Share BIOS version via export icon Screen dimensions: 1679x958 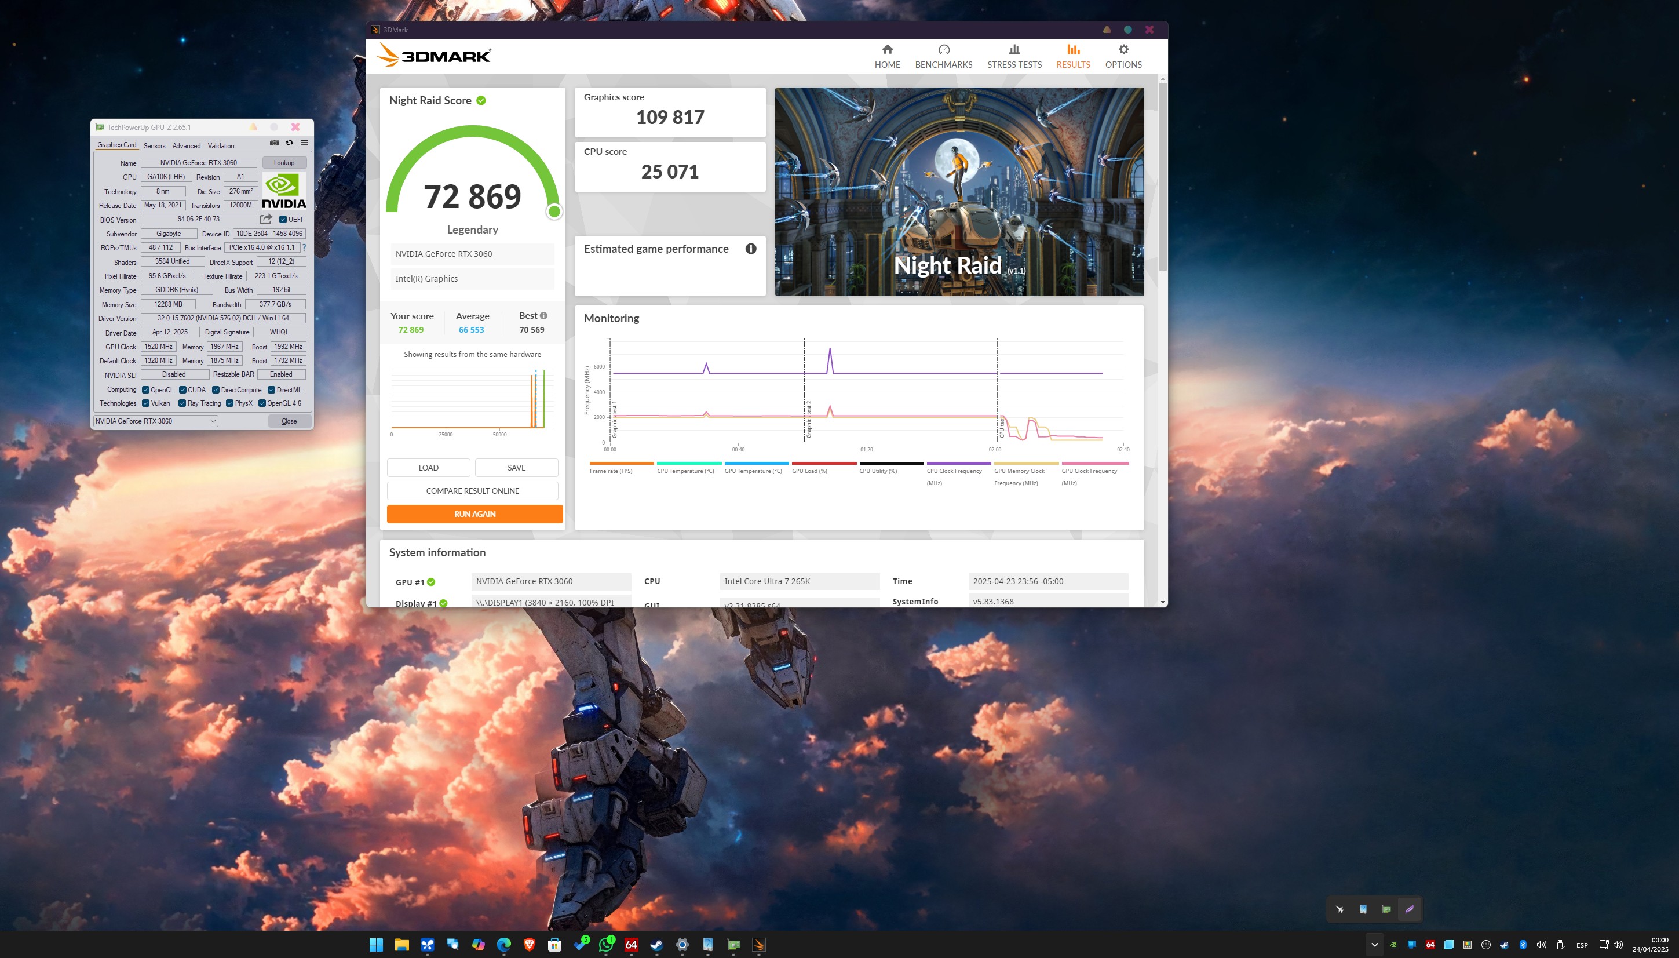point(267,219)
